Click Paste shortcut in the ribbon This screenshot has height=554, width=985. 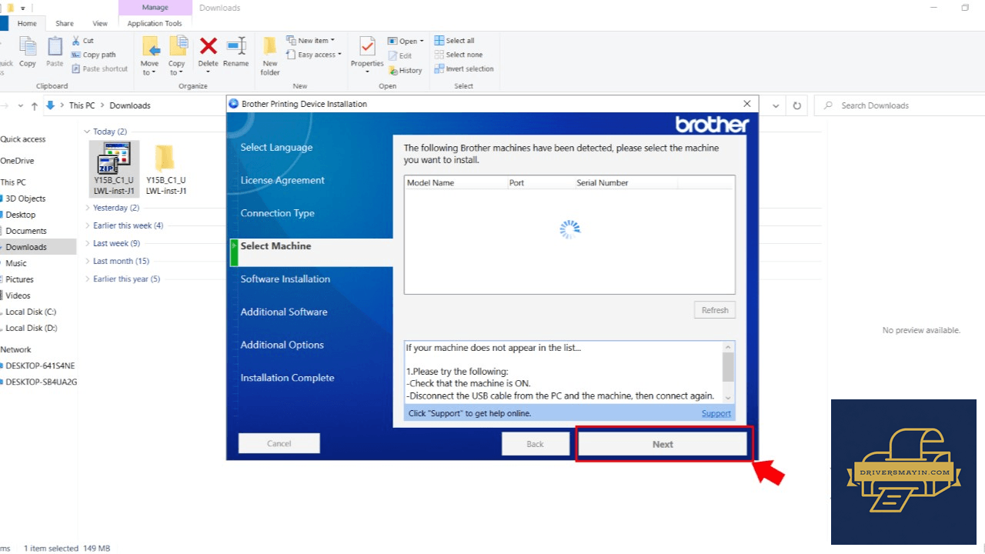(x=100, y=68)
